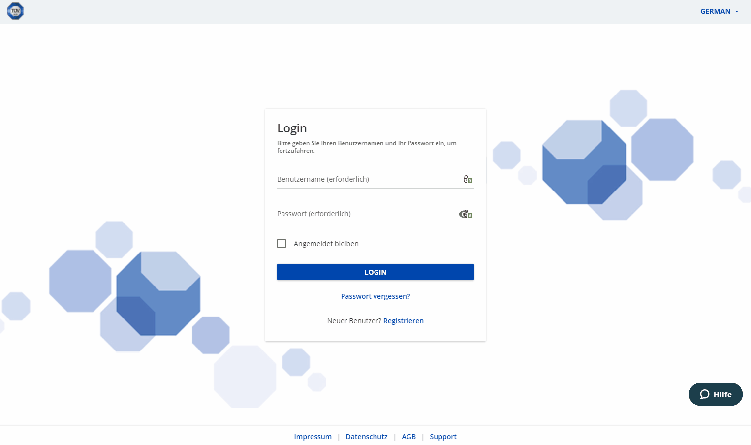Click the TÜV logo in the header
Screen dimensions: 751x445
click(15, 11)
